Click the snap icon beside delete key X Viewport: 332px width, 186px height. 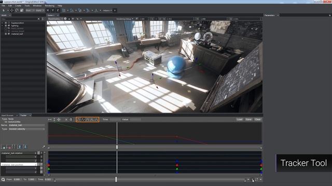click(x=71, y=119)
